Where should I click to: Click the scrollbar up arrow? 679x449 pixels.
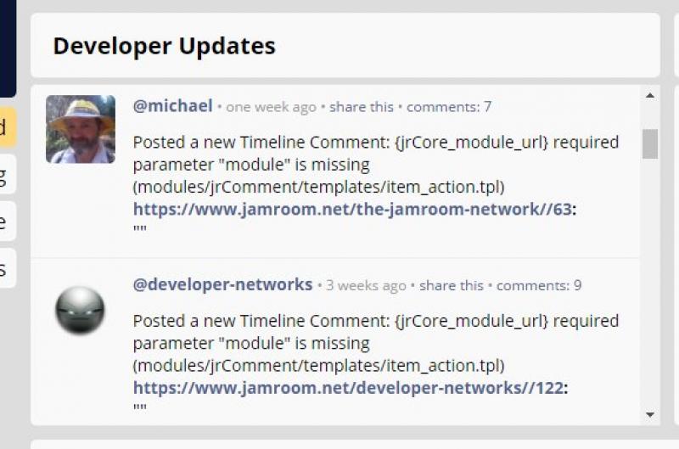650,95
